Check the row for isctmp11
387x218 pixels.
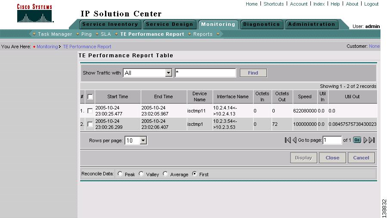coord(90,111)
